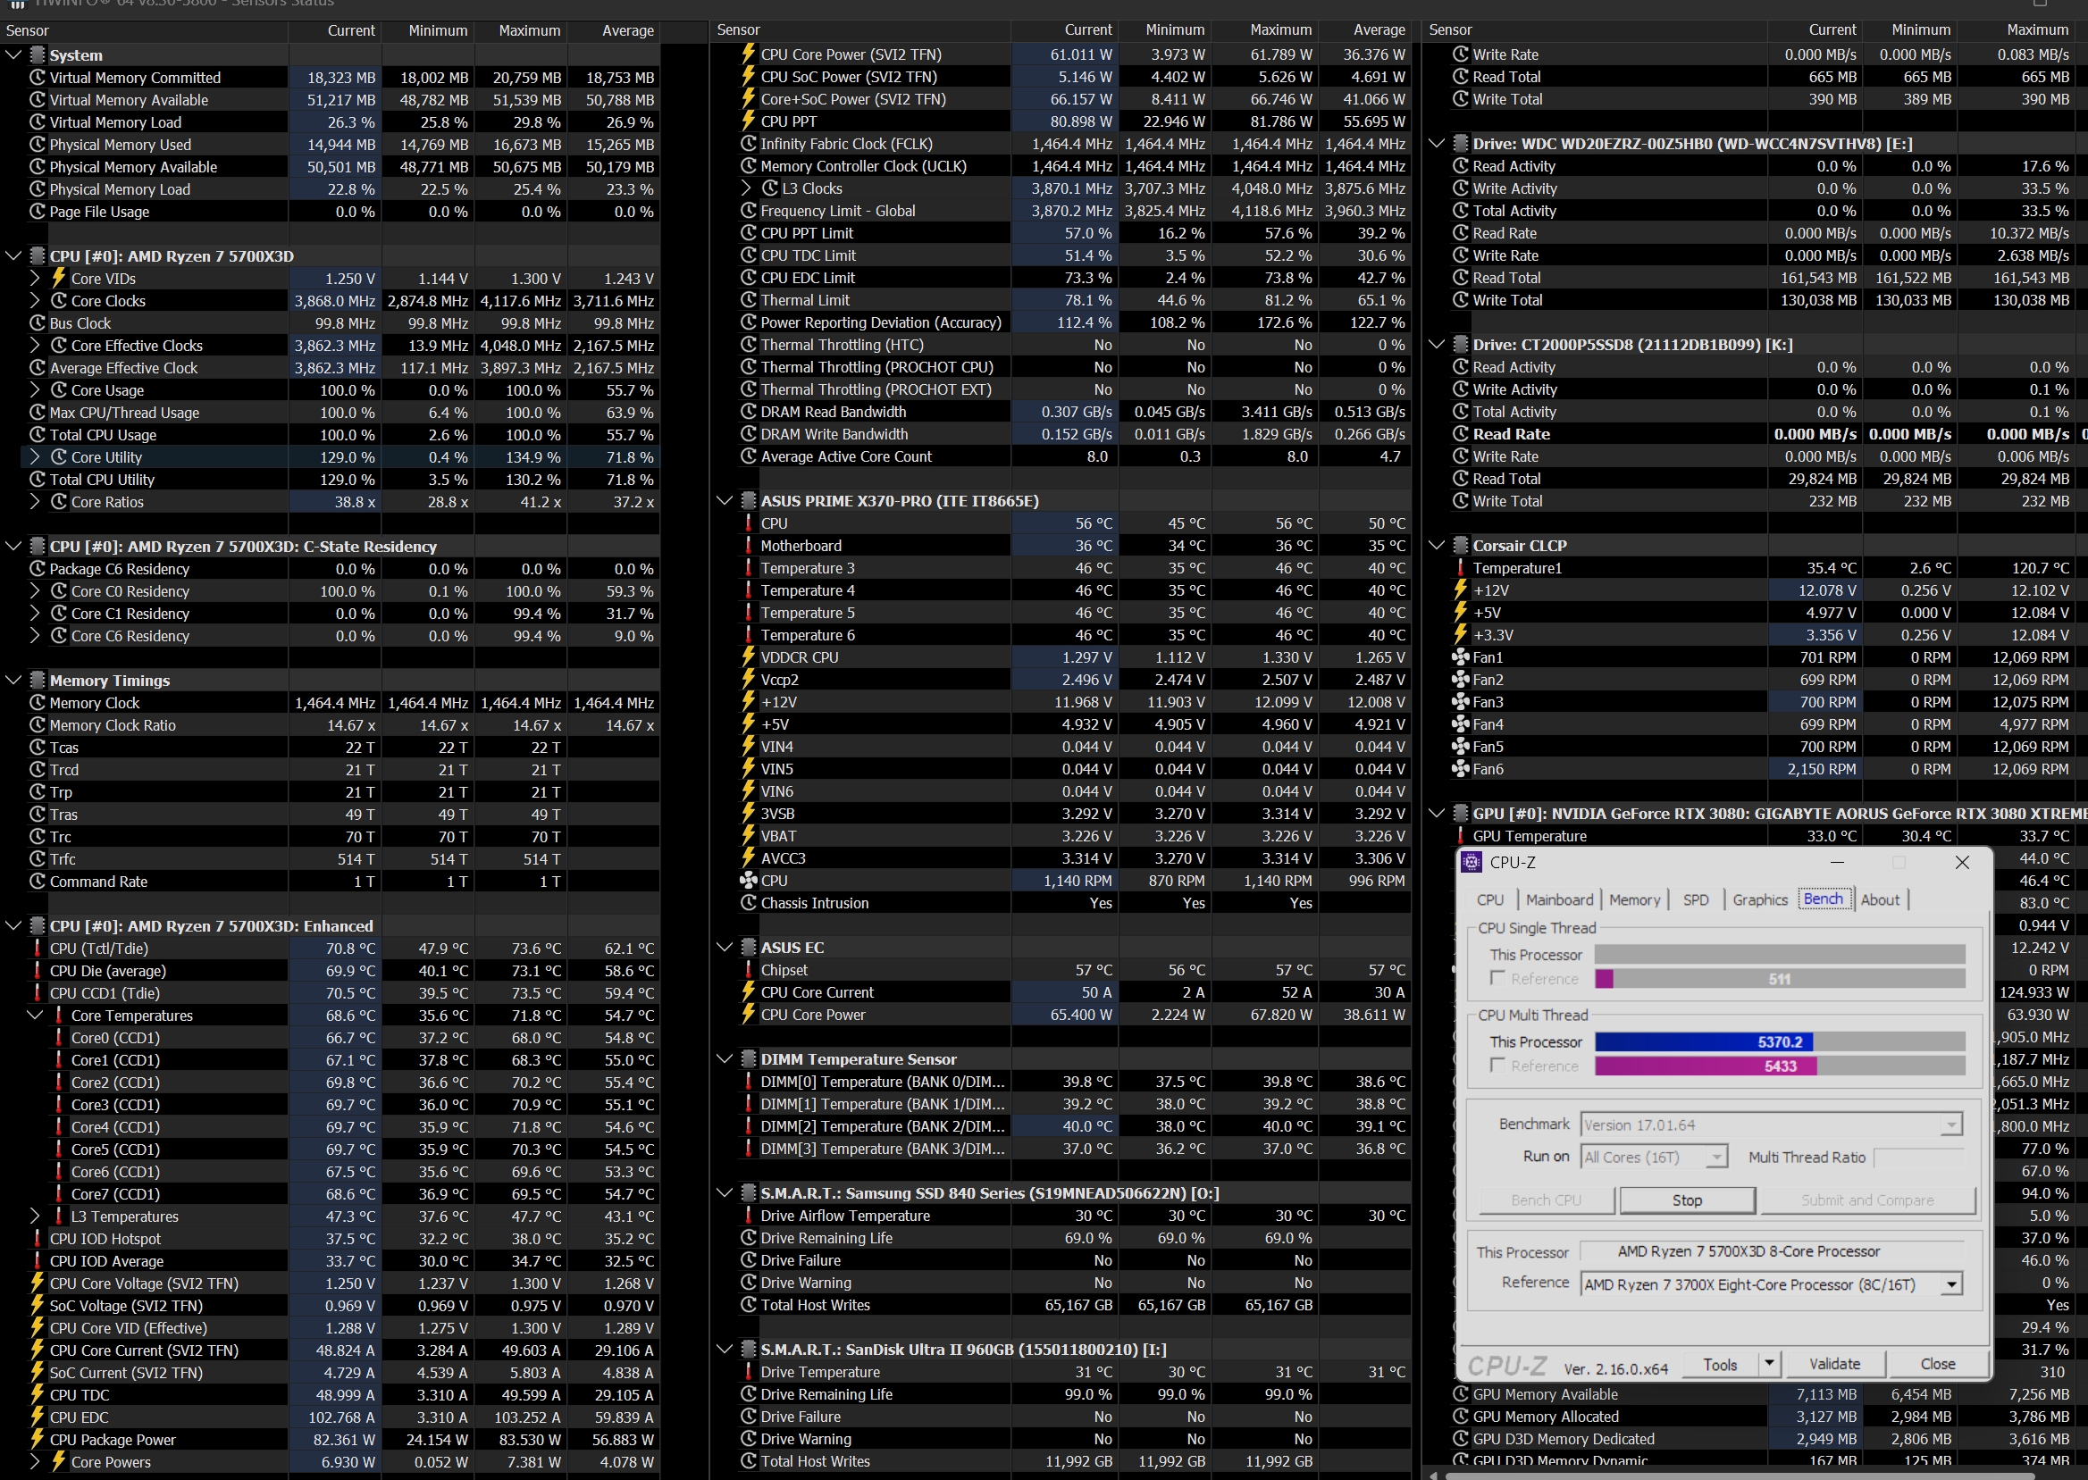This screenshot has width=2088, height=1480.
Task: Click the fan icon next to Fan6
Action: pos(1460,769)
